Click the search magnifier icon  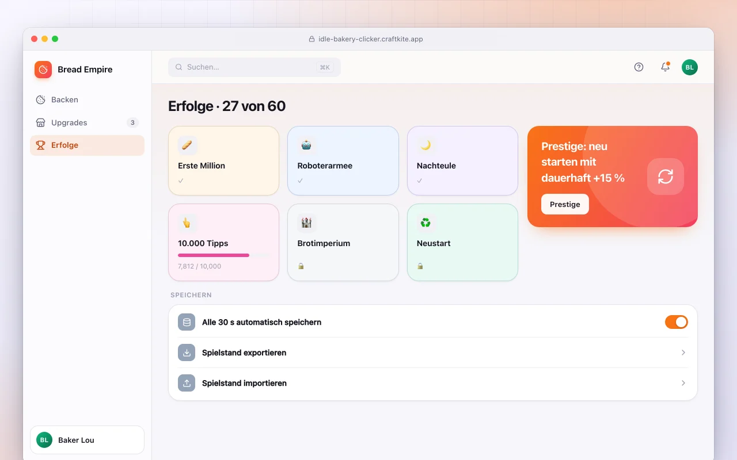179,67
